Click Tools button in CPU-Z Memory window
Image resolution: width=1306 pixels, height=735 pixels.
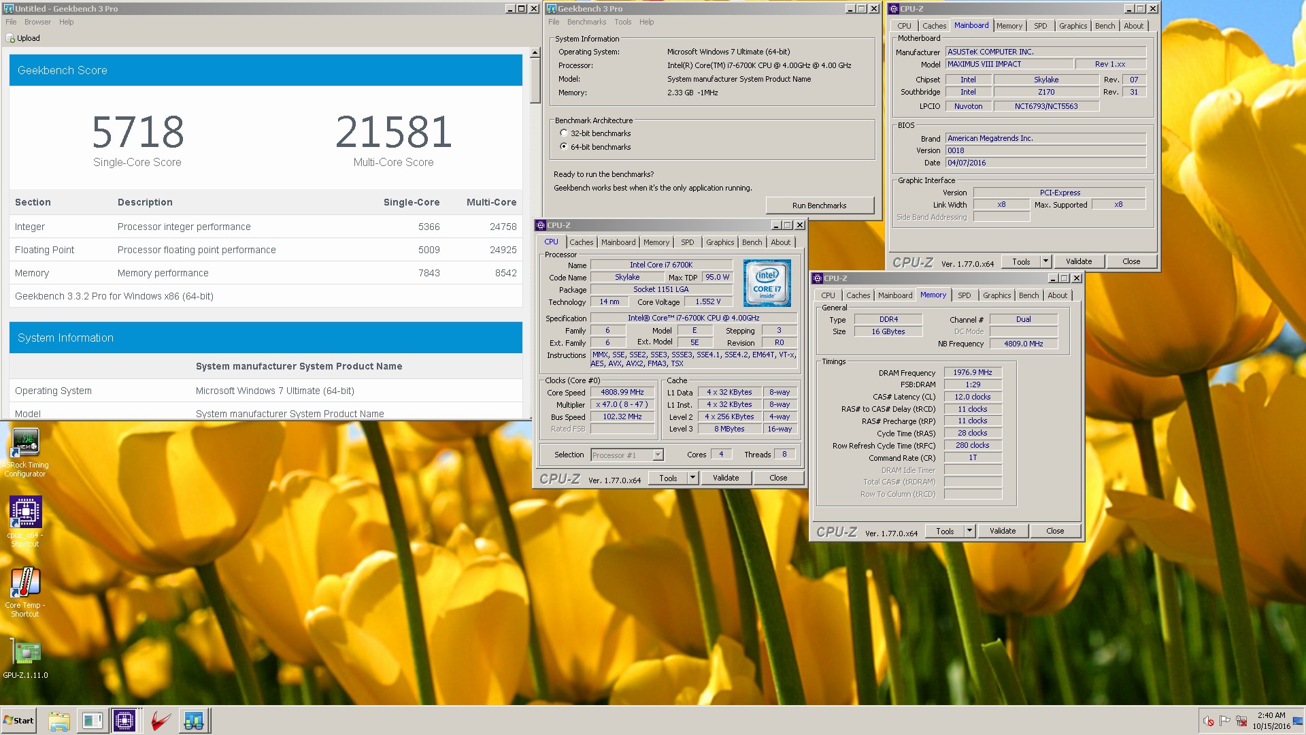tap(945, 531)
